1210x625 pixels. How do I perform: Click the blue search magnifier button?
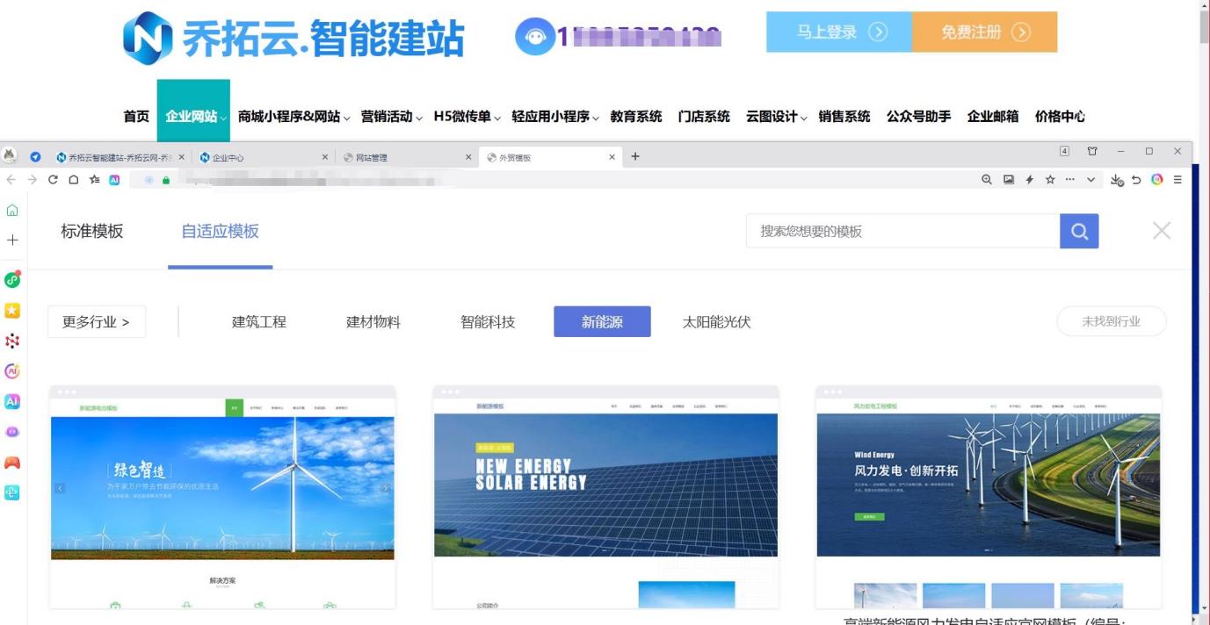point(1079,232)
